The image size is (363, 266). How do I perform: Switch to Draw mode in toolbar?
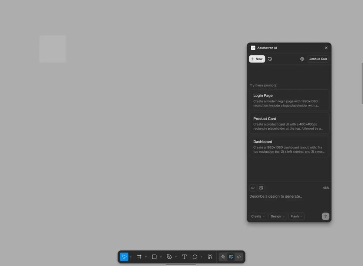(x=223, y=257)
